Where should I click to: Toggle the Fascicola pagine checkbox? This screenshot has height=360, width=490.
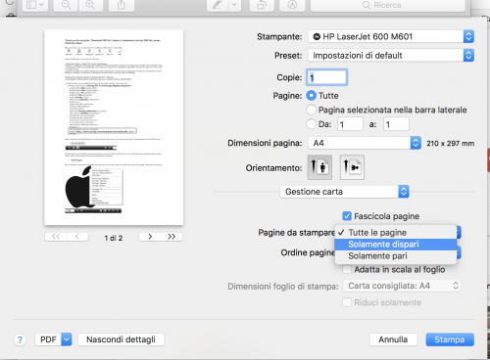click(x=347, y=216)
